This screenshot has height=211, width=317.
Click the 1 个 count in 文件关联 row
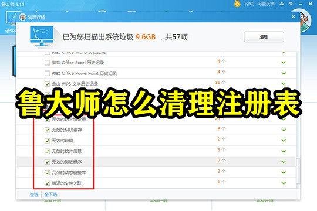221,182
